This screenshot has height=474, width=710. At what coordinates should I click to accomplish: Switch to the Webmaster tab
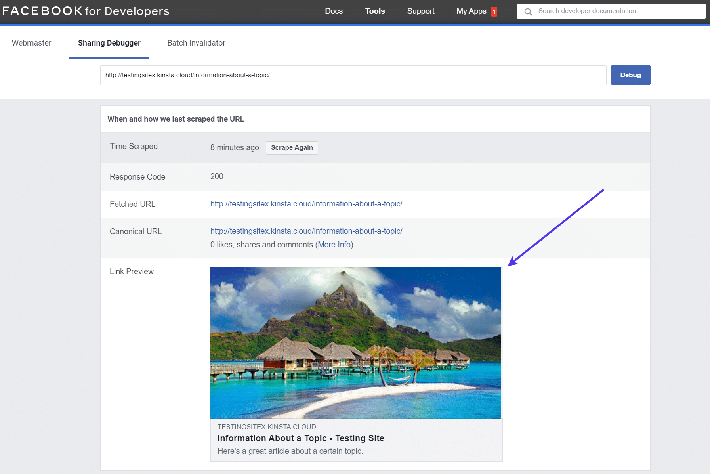point(31,43)
